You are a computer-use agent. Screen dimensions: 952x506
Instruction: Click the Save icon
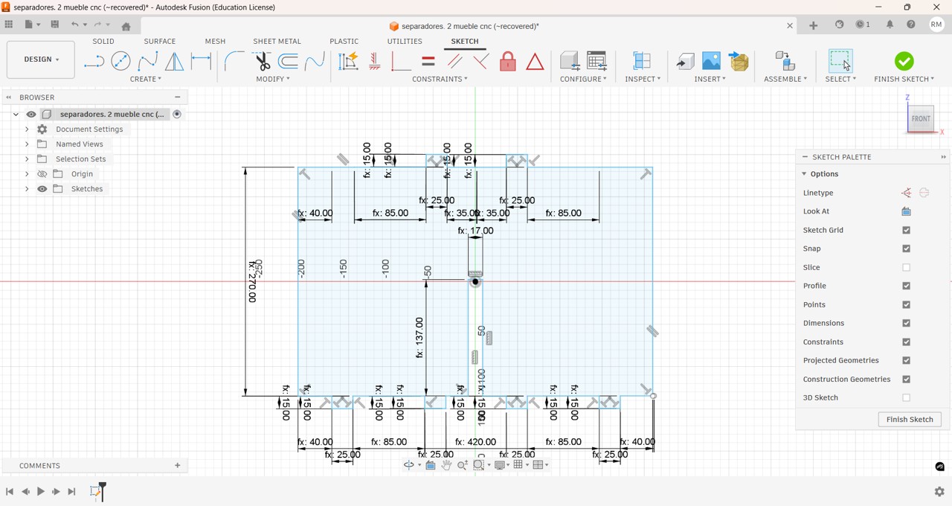coord(55,25)
